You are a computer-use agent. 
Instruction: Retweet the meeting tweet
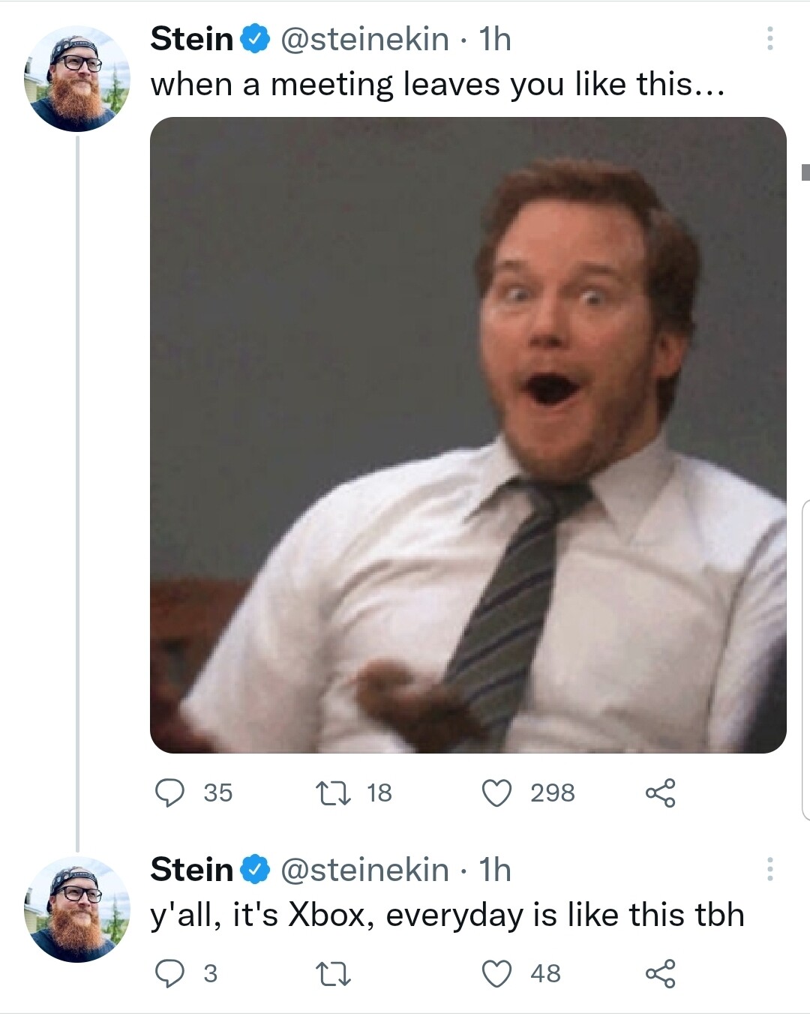click(334, 793)
